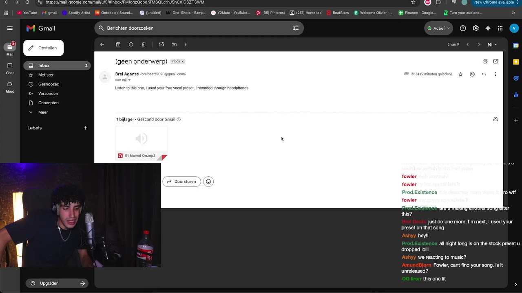Open the 01 Moved On.mp3 attachment
This screenshot has width=522, height=293.
[142, 143]
